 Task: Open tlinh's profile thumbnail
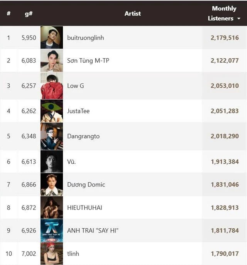click(x=51, y=253)
